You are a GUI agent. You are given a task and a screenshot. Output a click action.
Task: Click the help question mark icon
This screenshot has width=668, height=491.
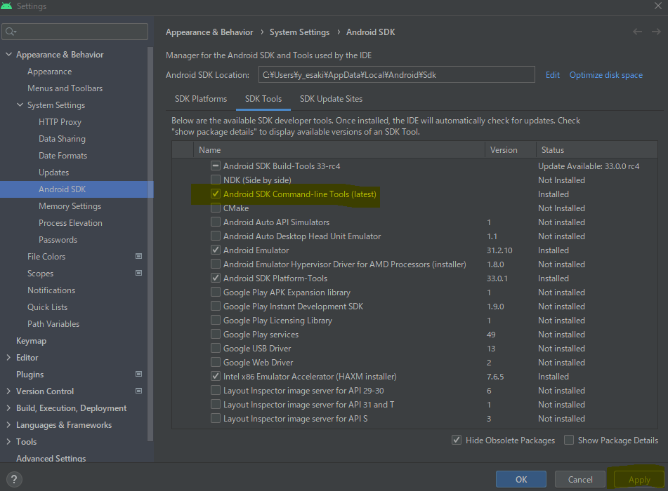pyautogui.click(x=14, y=480)
